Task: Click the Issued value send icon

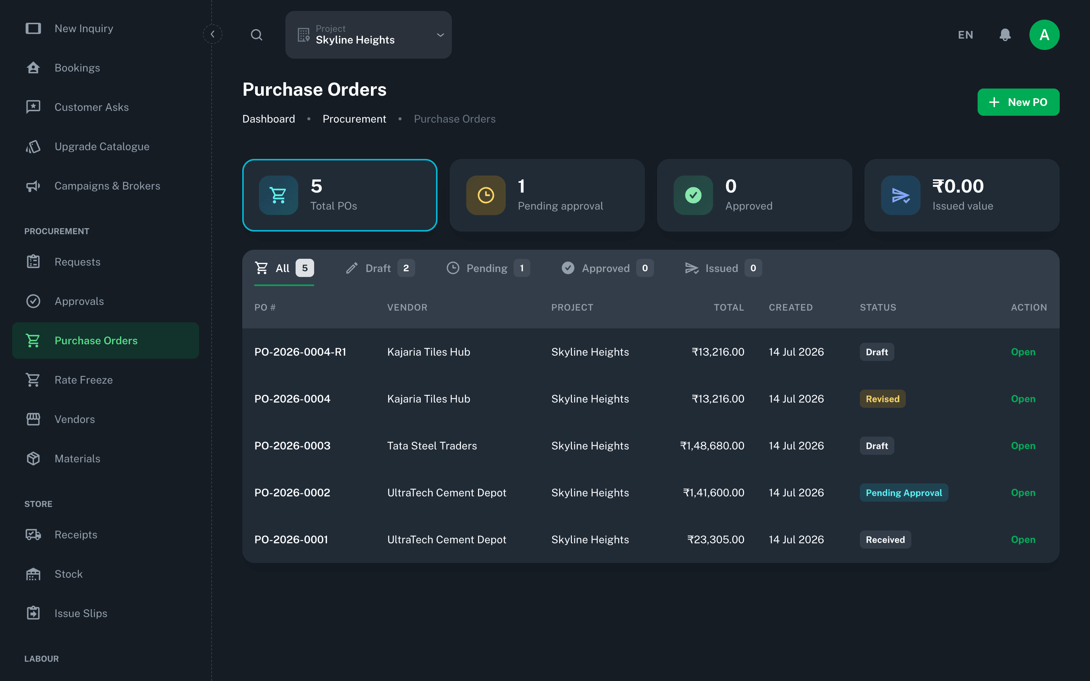Action: 900,195
